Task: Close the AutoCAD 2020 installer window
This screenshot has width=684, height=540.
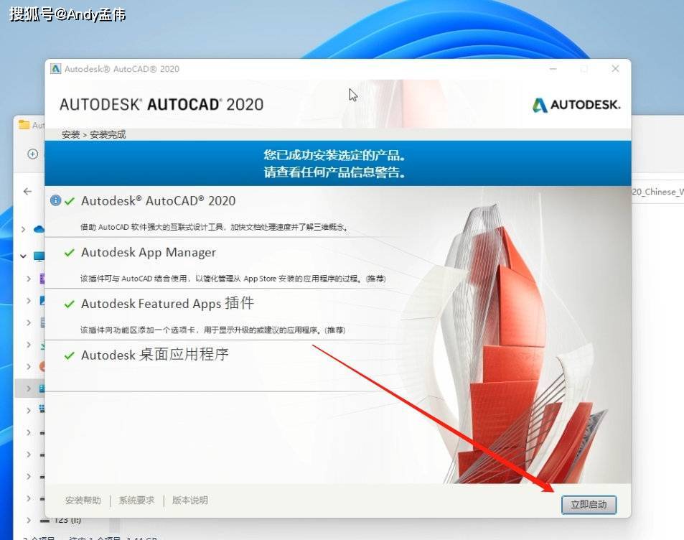Action: coord(616,68)
